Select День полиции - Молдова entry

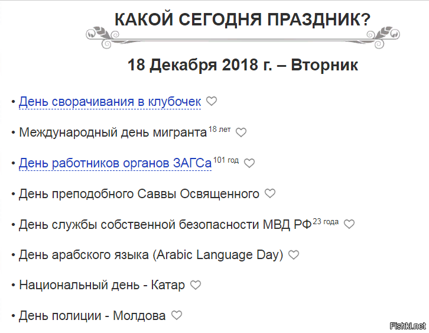tap(92, 316)
